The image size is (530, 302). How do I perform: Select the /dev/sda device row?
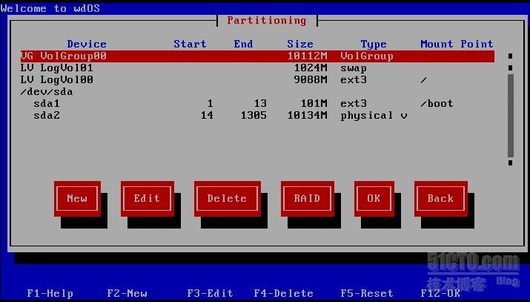pyautogui.click(x=257, y=92)
